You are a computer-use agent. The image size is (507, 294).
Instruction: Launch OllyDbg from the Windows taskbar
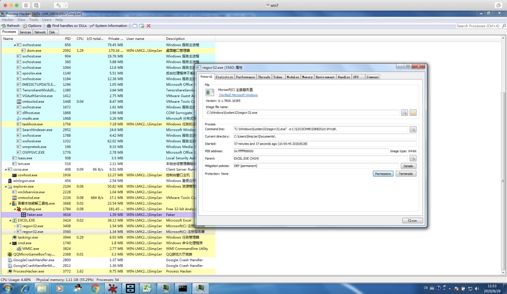(113, 288)
